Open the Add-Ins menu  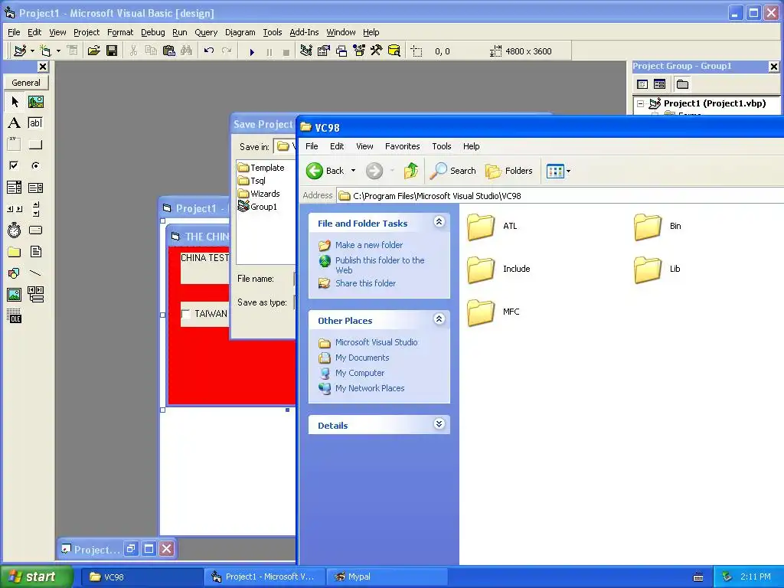(x=304, y=32)
